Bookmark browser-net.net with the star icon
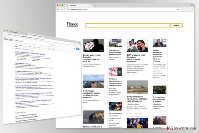 (x=178, y=9)
